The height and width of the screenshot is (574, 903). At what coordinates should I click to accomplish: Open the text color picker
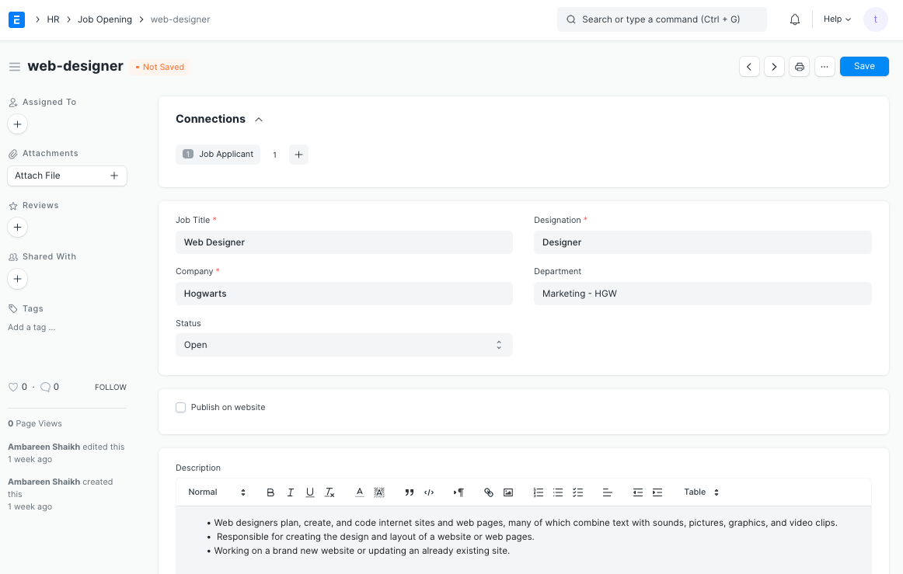pos(359,492)
